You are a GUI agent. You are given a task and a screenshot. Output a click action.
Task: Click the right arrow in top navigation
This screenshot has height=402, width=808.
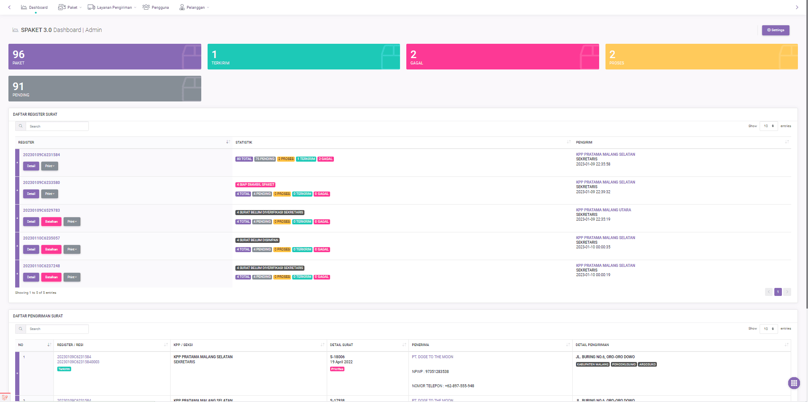797,7
